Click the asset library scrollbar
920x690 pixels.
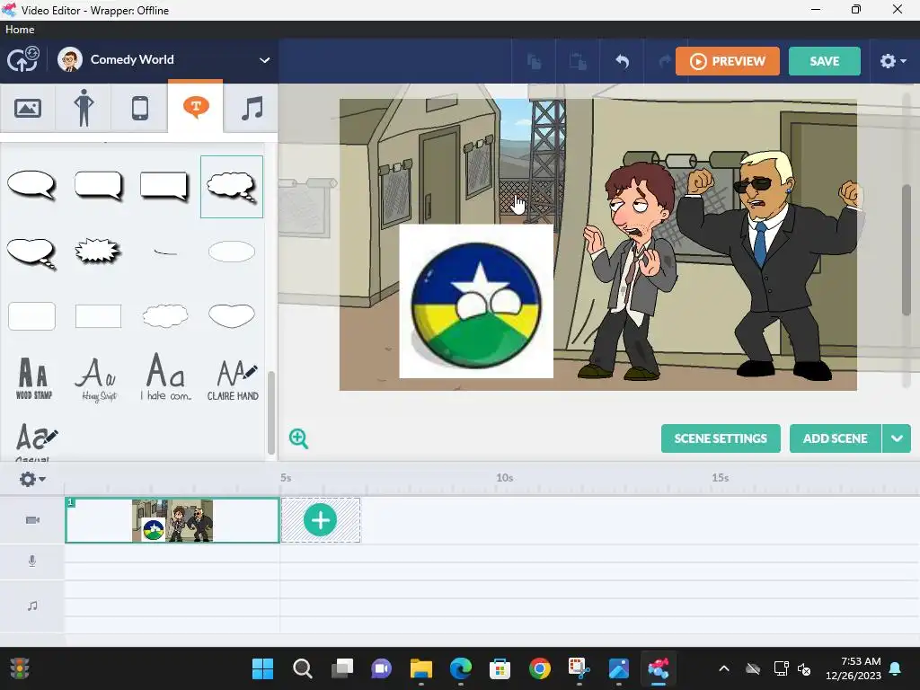pos(271,413)
